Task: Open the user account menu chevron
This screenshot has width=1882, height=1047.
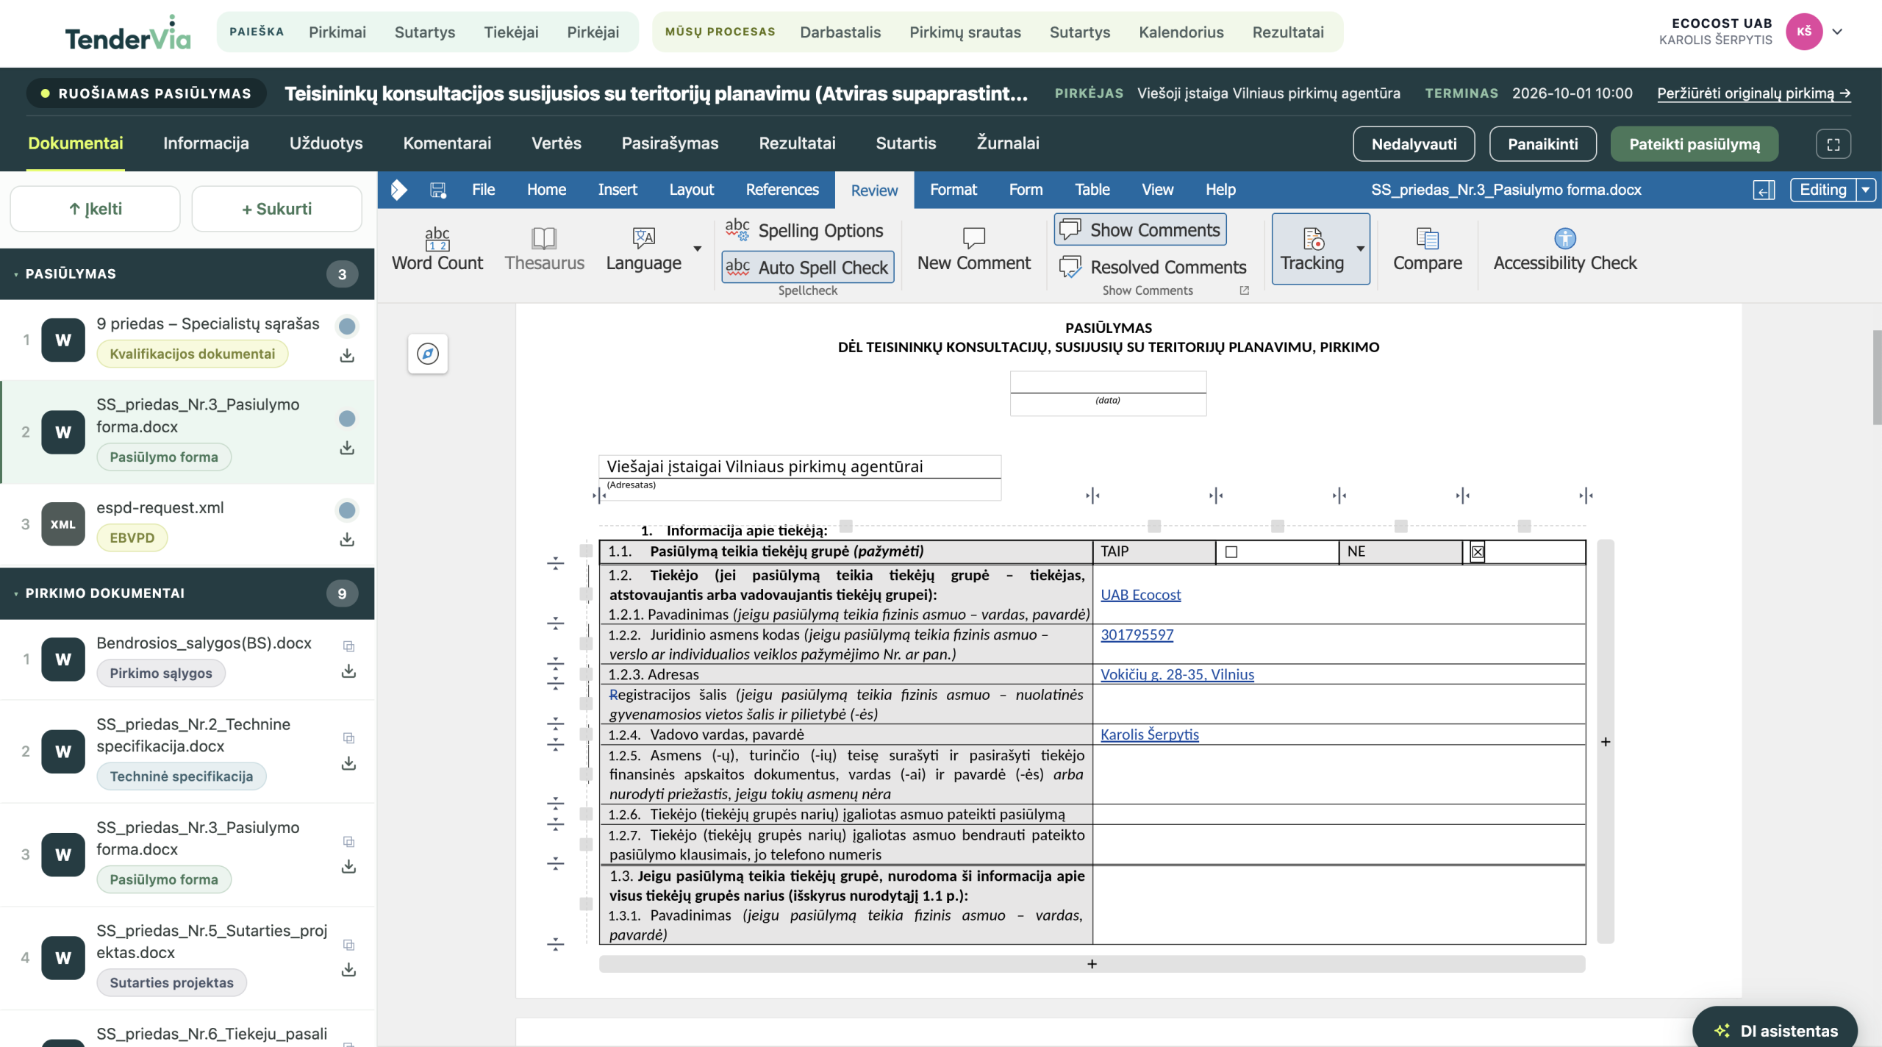Action: (1837, 32)
